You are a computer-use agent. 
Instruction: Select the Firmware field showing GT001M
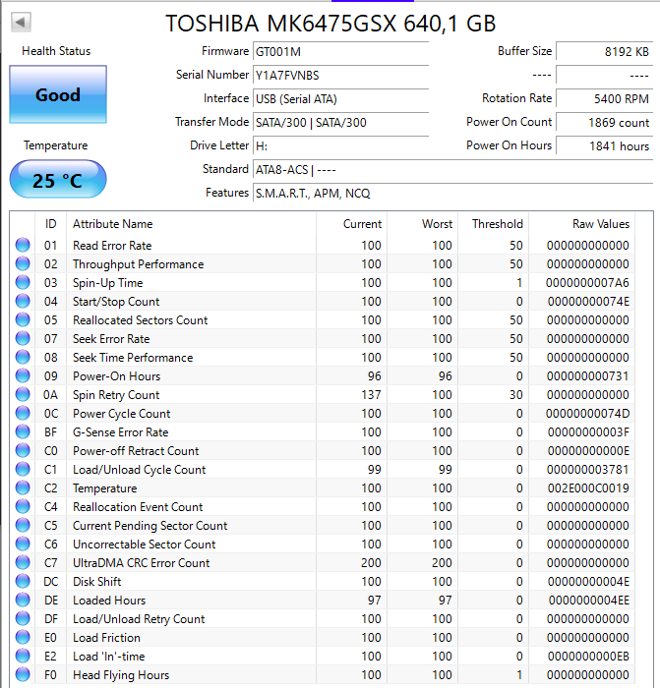tap(340, 51)
